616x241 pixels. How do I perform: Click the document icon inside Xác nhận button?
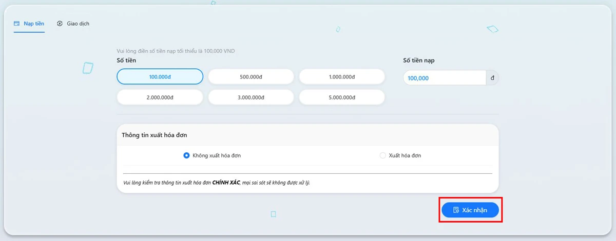coord(456,210)
